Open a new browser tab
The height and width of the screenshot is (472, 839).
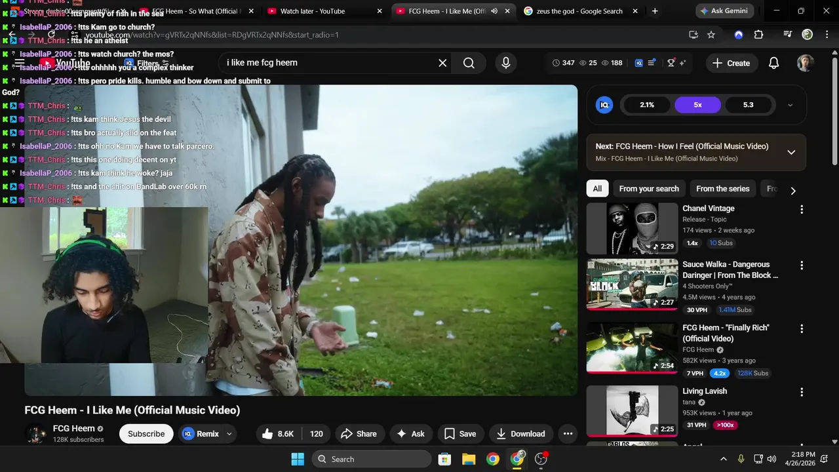pos(655,11)
